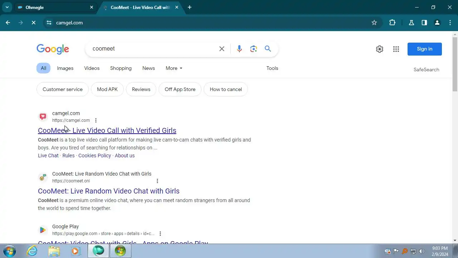Go back to the previous page
This screenshot has height=258, width=458.
coord(8,23)
